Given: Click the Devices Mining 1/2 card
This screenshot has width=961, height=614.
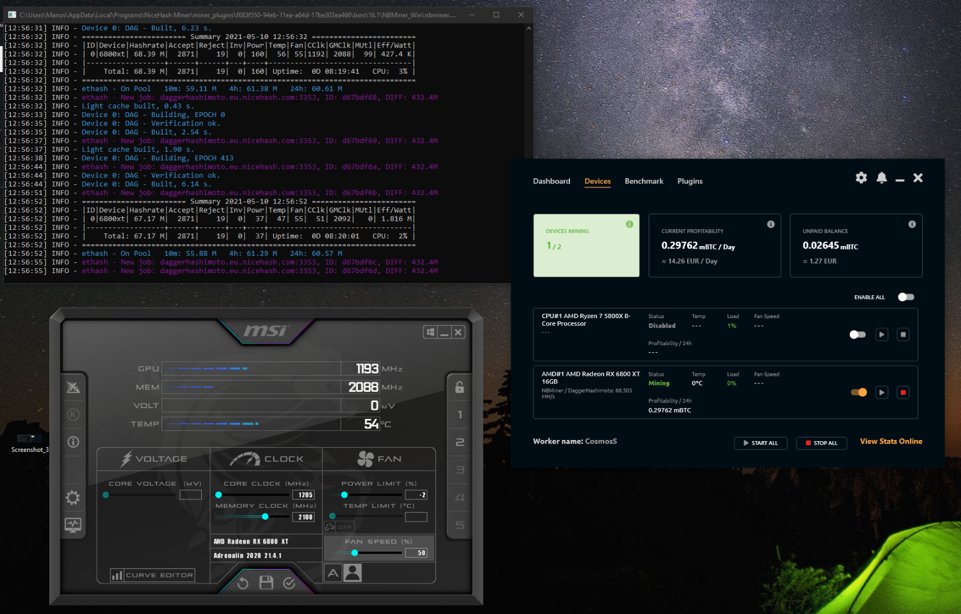Looking at the screenshot, I should pyautogui.click(x=586, y=245).
